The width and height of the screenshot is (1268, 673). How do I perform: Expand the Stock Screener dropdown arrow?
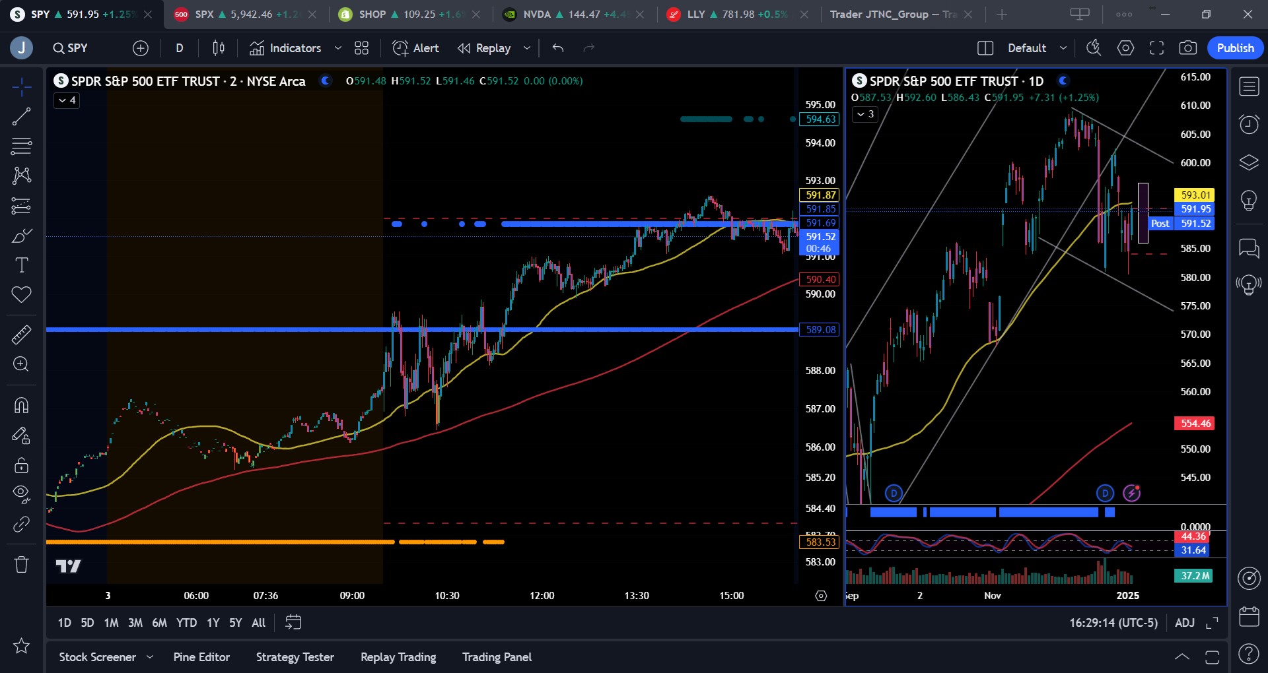(150, 657)
